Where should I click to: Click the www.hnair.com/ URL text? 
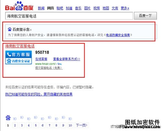point(45,64)
